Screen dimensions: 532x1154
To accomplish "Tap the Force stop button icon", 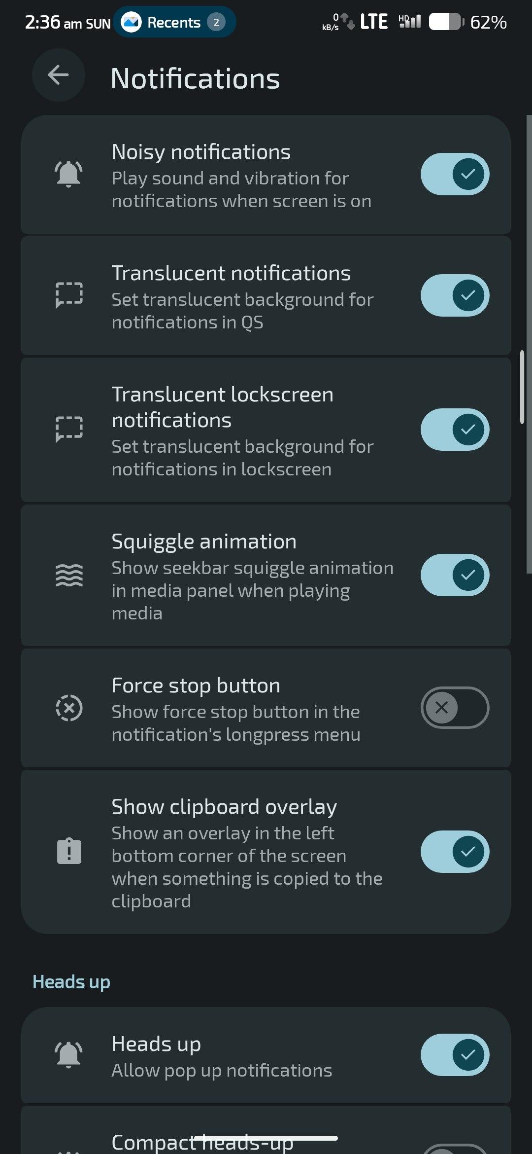I will click(69, 708).
